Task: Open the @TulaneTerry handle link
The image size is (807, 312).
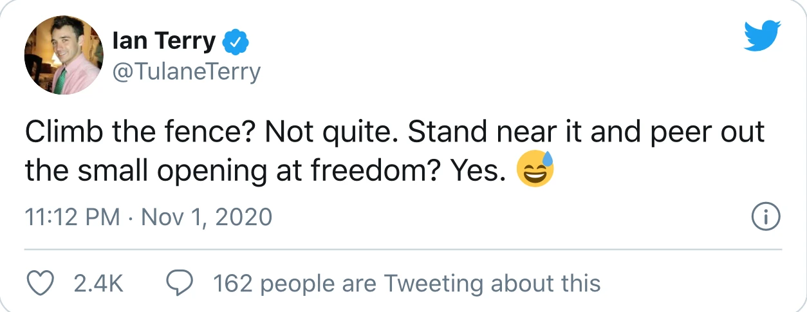Action: pyautogui.click(x=186, y=71)
